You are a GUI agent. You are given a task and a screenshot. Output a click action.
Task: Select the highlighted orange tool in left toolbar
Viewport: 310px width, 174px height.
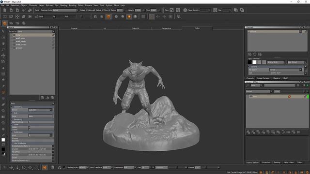(3, 92)
